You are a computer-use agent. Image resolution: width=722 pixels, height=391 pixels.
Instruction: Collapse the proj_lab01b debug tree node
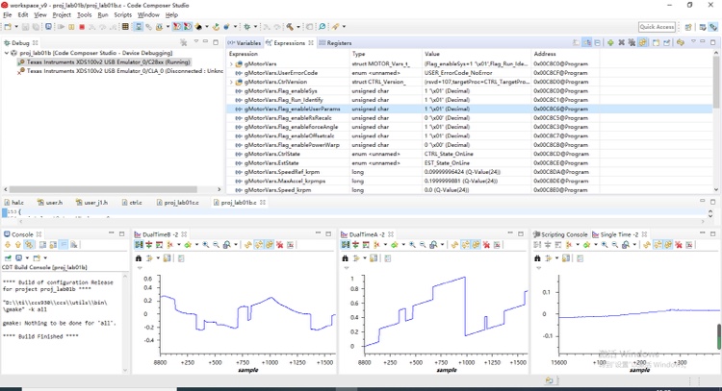coord(6,53)
